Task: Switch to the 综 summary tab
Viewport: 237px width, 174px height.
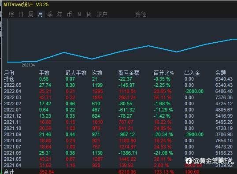Action: coord(11,14)
